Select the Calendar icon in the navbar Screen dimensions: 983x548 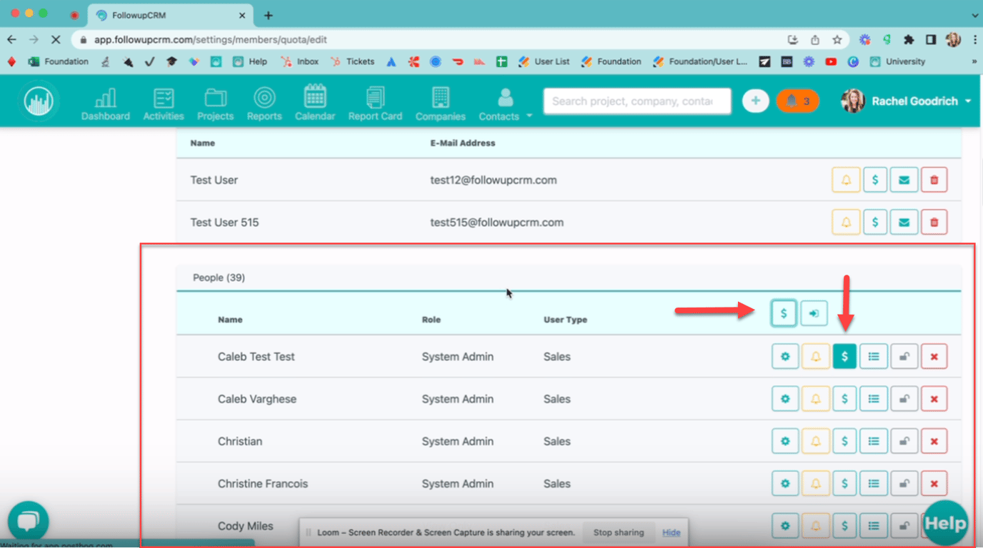click(x=315, y=101)
